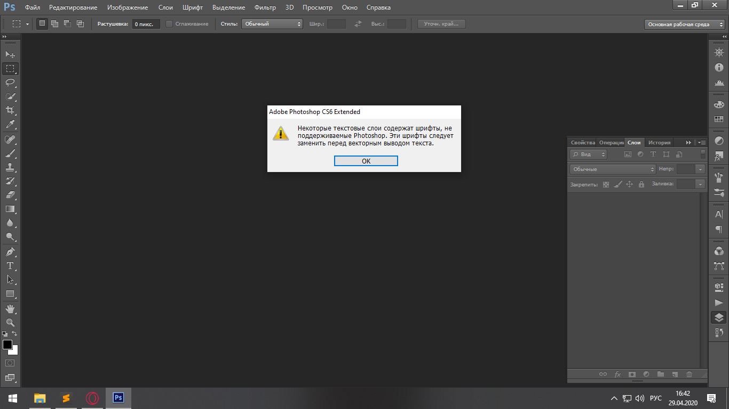Open the Основная рабочая среда workspace dropdown
Image resolution: width=729 pixels, height=409 pixels.
(685, 24)
